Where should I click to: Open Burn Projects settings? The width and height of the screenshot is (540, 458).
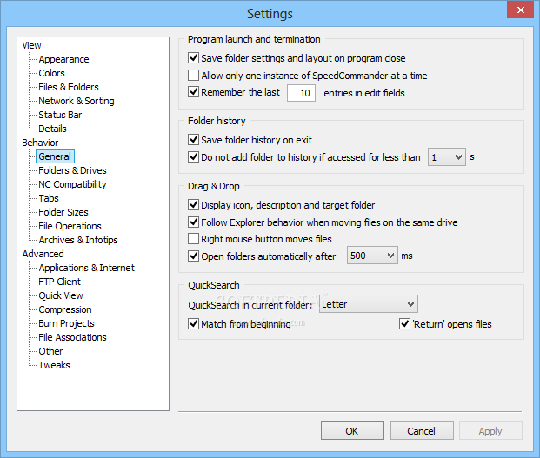pyautogui.click(x=66, y=323)
